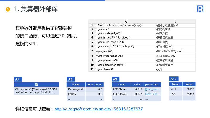Click the Value column header in A10

pyautogui.click(x=189, y=84)
